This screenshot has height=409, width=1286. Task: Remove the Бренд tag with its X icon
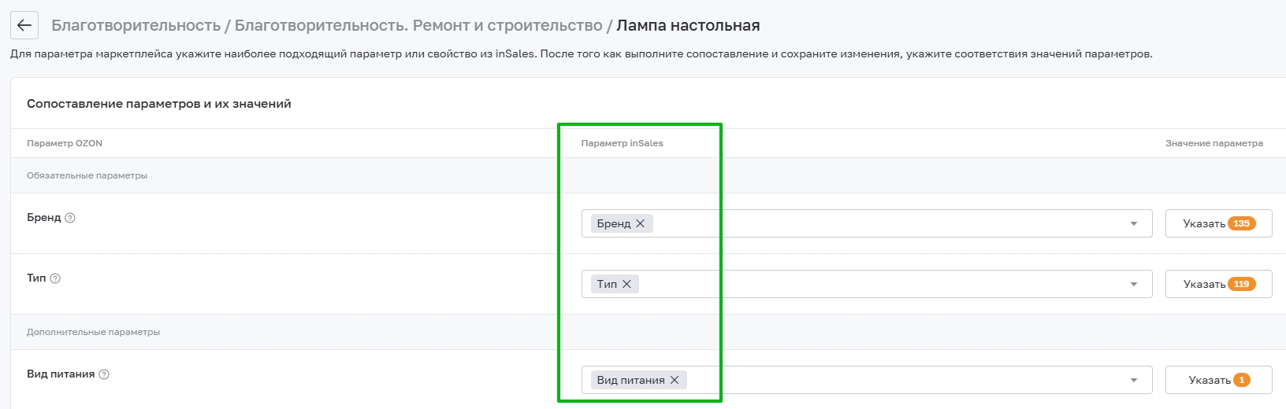click(641, 223)
